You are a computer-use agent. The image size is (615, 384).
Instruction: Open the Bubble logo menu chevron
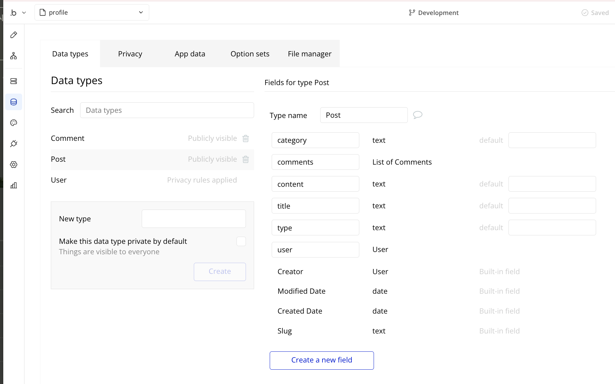(24, 13)
